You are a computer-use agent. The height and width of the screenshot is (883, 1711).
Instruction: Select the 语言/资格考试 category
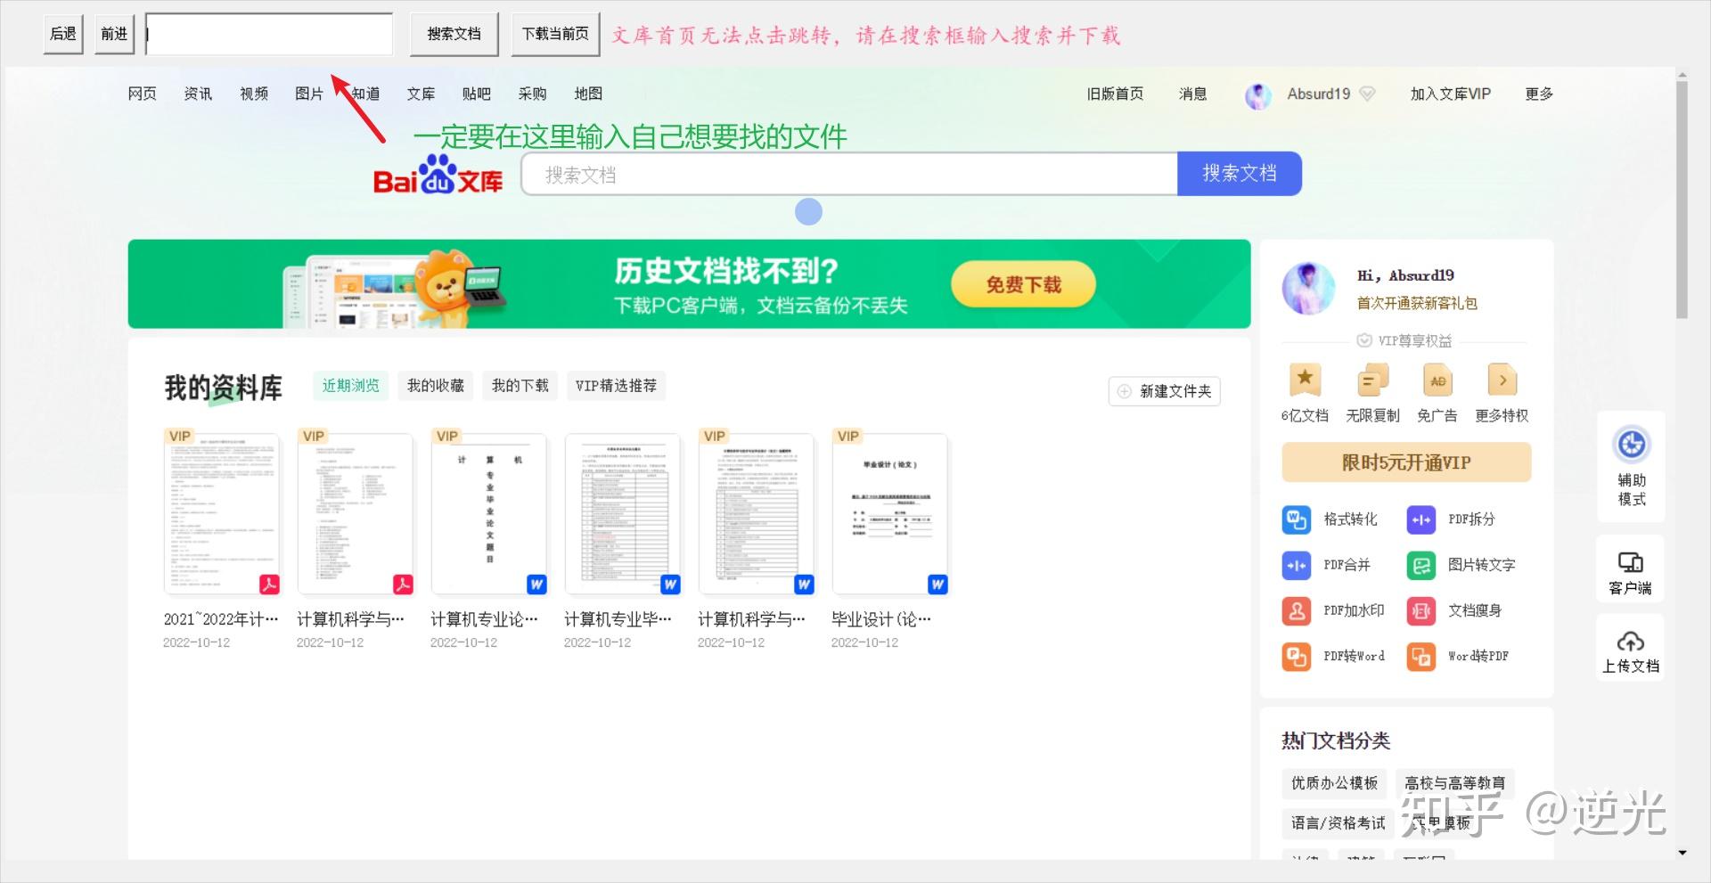click(1338, 822)
